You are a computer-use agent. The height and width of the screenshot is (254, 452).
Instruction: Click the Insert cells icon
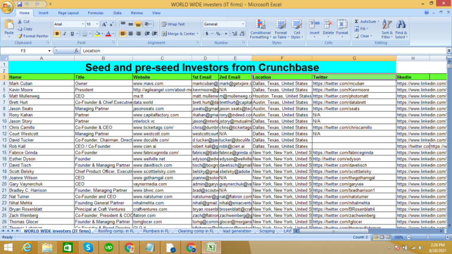coord(314,24)
